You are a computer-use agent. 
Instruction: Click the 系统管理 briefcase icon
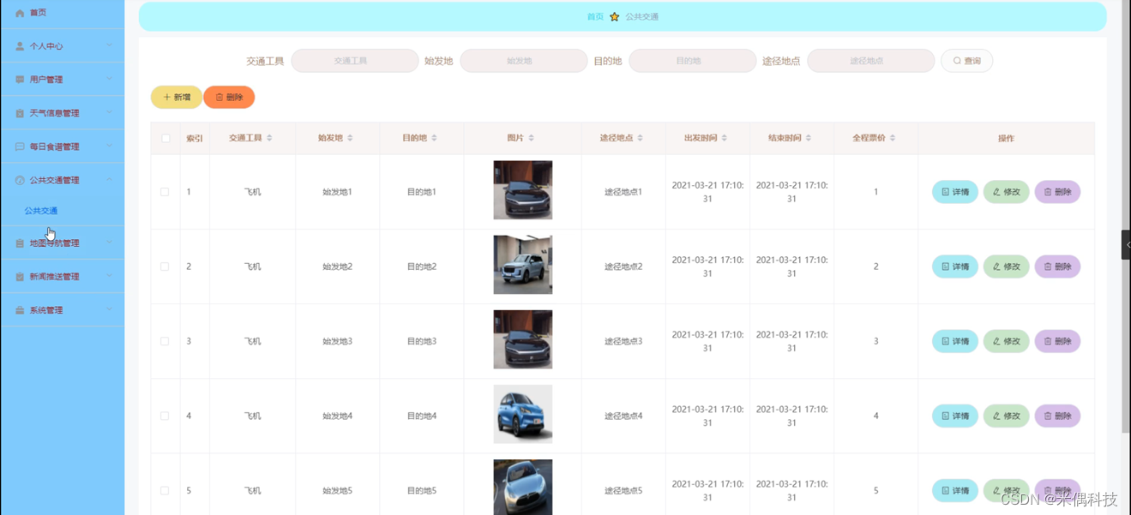(x=20, y=310)
